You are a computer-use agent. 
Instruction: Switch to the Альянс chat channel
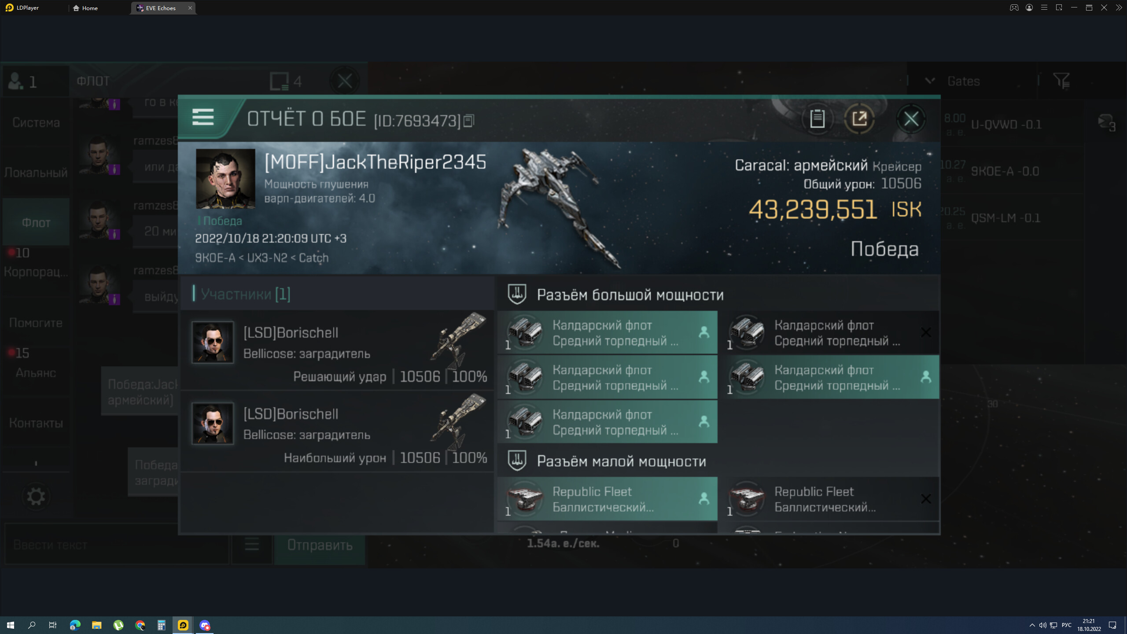tap(36, 372)
